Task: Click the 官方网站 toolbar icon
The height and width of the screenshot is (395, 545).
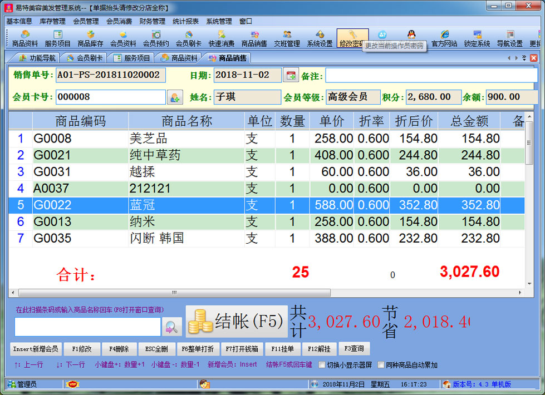Action: point(444,38)
